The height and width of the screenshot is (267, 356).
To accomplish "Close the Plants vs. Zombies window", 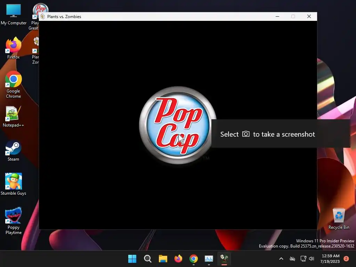I will (309, 16).
